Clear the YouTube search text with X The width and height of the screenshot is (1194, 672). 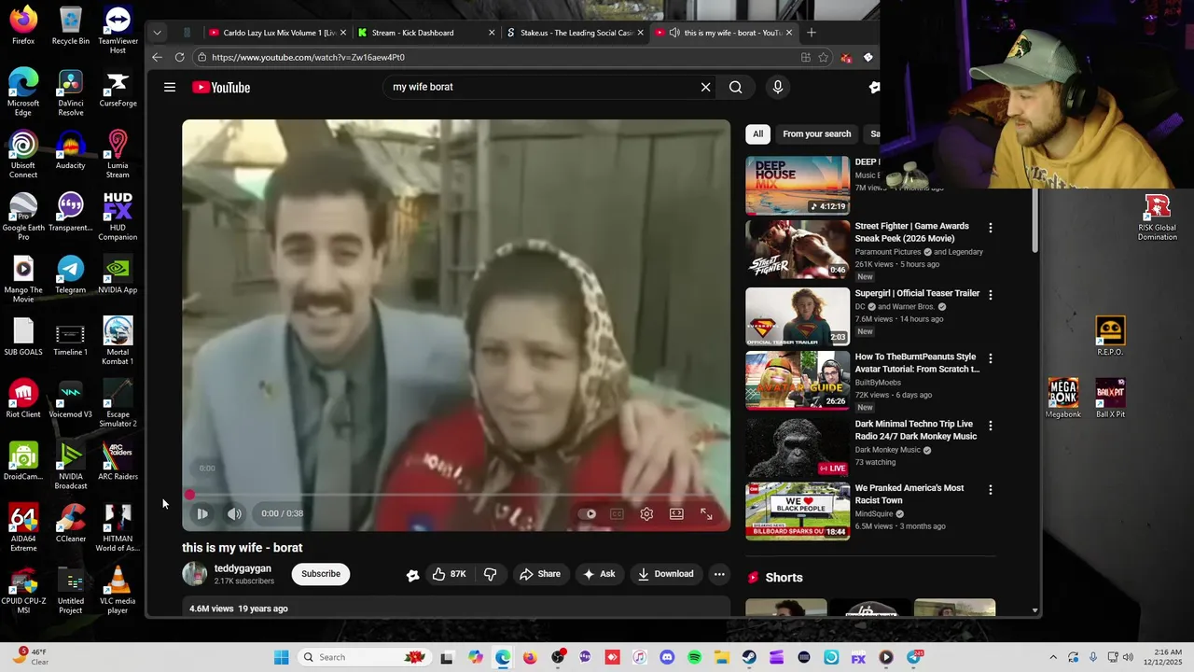pos(705,87)
